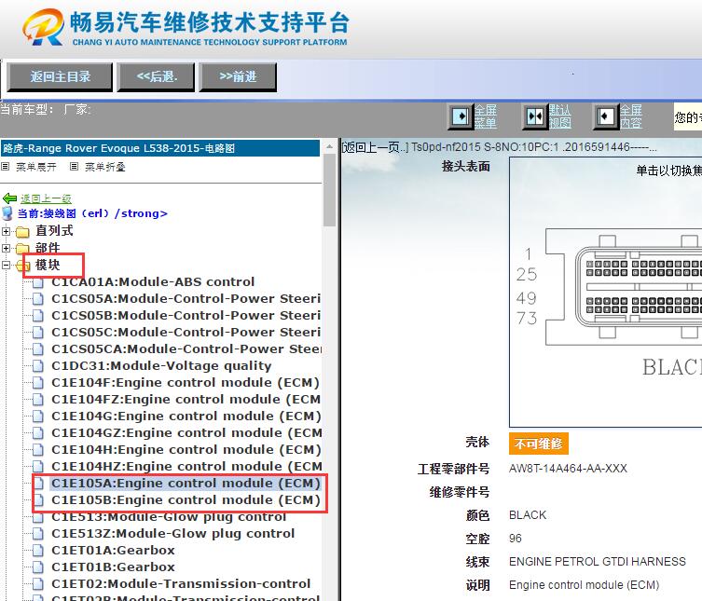Screen dimensions: 702x601
Task: Click the orange 不可维修 badge
Action: pyautogui.click(x=539, y=444)
